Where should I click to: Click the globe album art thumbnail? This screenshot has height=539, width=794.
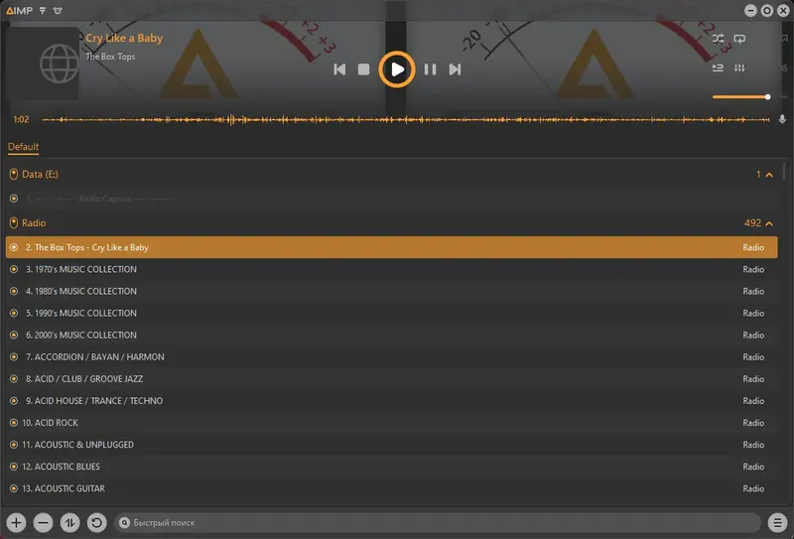(x=43, y=64)
